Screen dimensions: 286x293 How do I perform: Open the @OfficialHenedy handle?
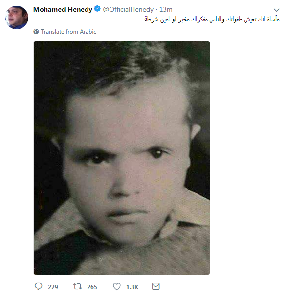click(128, 9)
